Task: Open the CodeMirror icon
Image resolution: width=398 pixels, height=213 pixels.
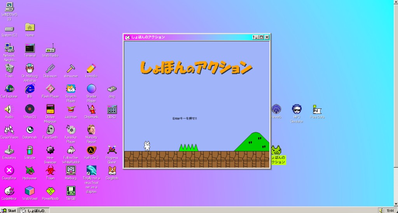Action: point(9,191)
